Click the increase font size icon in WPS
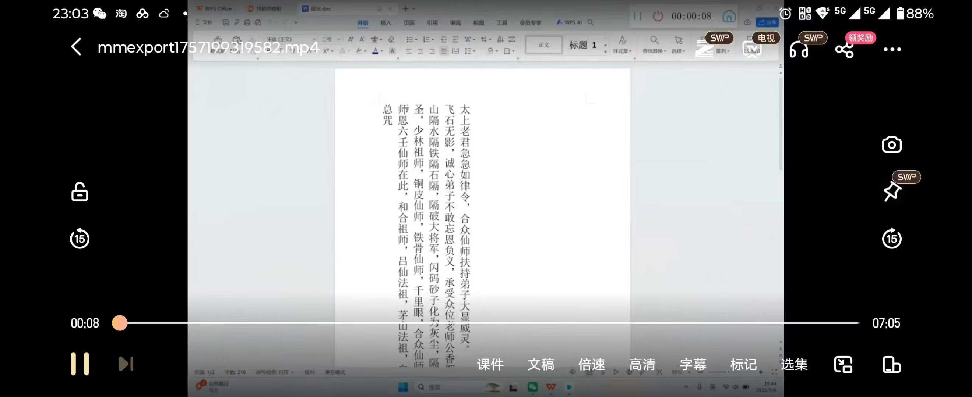 point(351,39)
